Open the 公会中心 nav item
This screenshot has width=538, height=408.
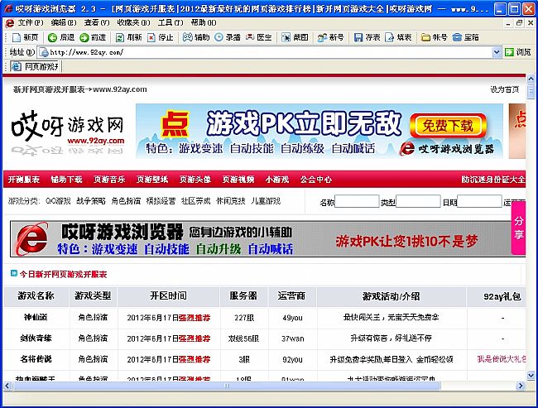[315, 180]
